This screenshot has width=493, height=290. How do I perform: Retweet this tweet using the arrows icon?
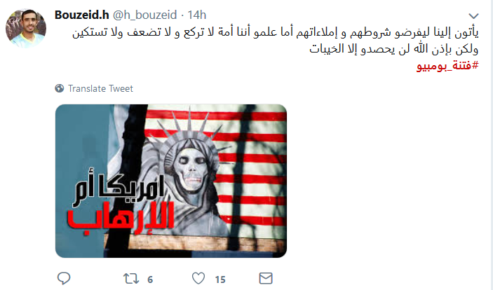pos(131,279)
